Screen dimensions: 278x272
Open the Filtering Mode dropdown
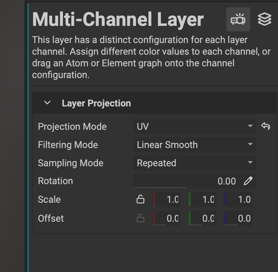tap(194, 145)
